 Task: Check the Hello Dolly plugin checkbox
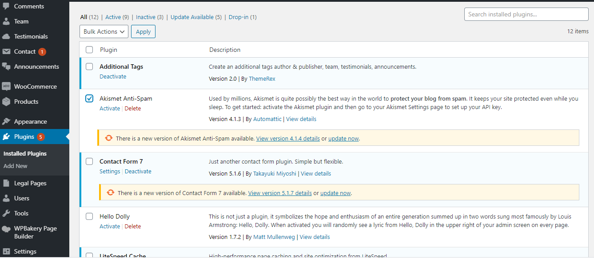pyautogui.click(x=89, y=216)
